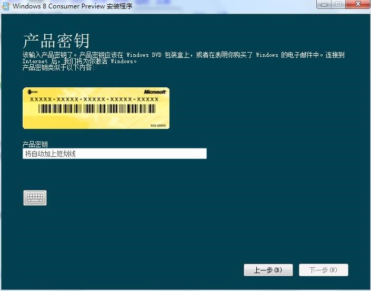Click the Microsoft logo on the sticker
Viewport: 371px width, 291px height.
click(155, 92)
